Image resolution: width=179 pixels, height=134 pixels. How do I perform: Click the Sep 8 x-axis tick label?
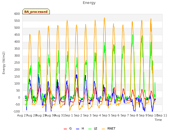tap(134, 115)
